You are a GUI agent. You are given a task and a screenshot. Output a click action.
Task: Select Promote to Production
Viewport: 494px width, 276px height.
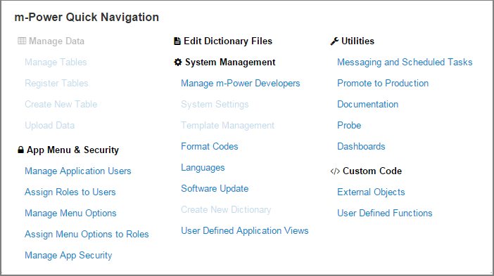(383, 84)
